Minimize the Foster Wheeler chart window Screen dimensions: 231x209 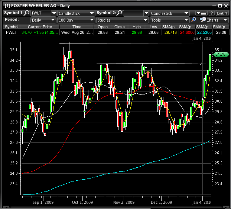click(214, 6)
